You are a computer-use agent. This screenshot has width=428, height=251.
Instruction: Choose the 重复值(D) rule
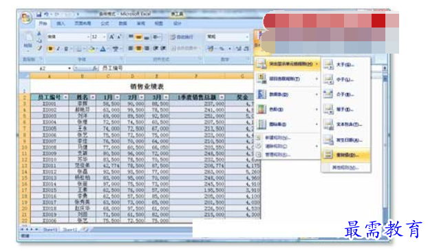(345, 155)
